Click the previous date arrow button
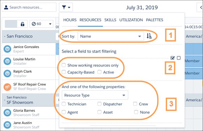This screenshot has height=131, width=203. (200, 7)
